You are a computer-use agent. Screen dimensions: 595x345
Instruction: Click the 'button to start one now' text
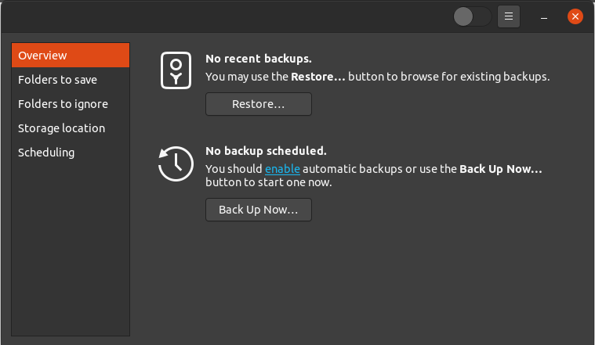(x=269, y=182)
